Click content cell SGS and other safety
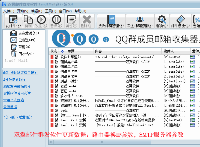The width and height of the screenshot is (200, 147). coord(127,57)
